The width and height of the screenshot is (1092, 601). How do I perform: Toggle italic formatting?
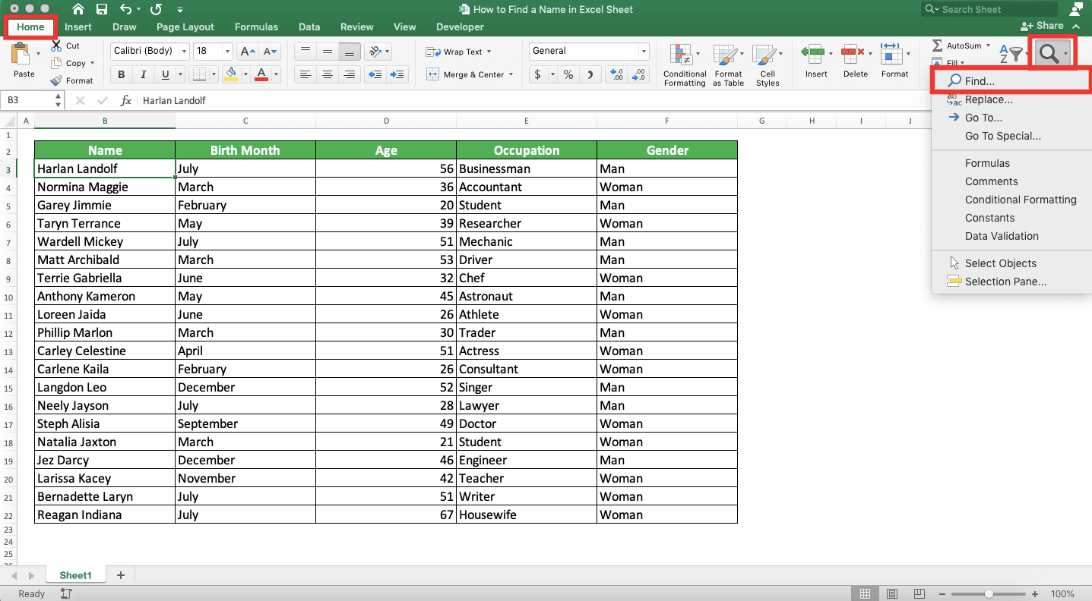coord(143,74)
